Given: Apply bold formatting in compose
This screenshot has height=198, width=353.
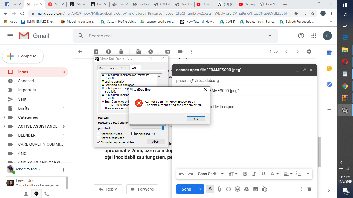Looking at the screenshot, I should 245,174.
